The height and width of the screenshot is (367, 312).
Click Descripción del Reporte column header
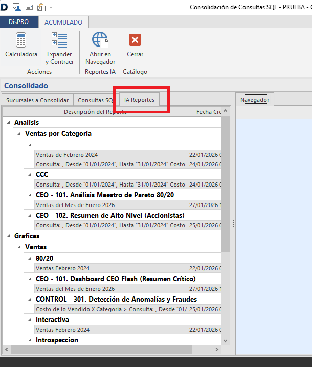[x=95, y=112]
